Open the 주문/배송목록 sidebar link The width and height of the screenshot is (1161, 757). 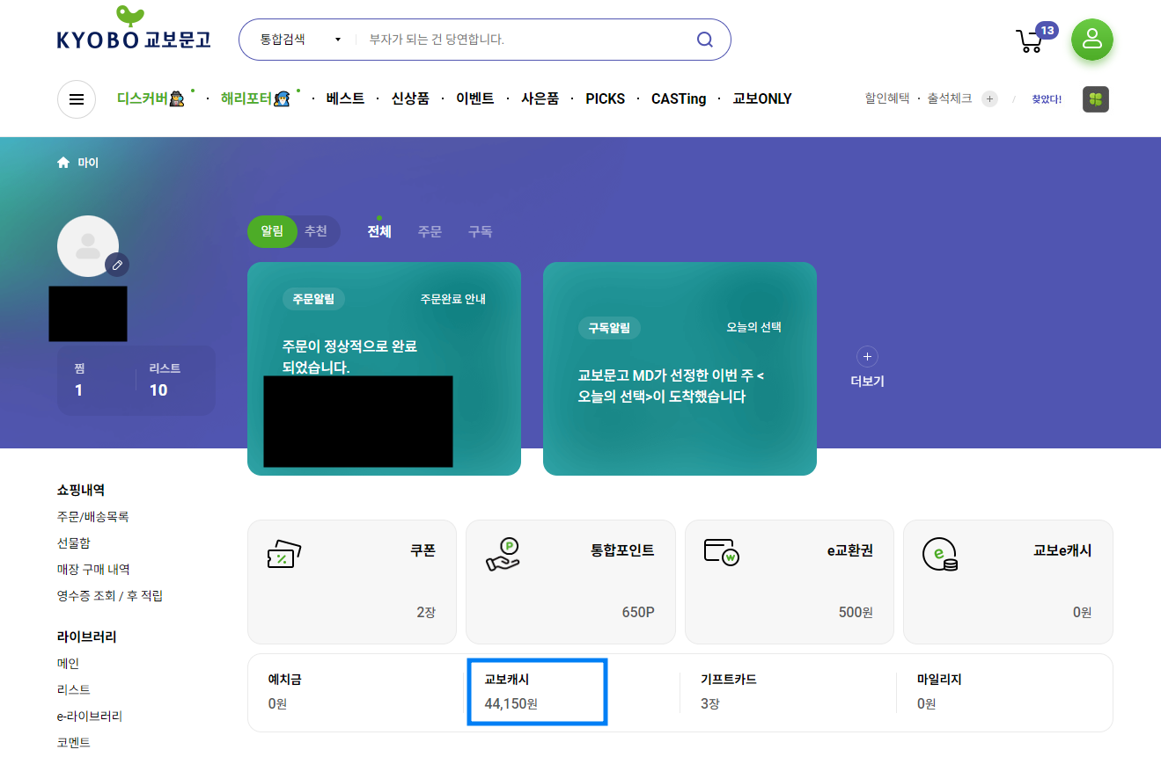93,517
